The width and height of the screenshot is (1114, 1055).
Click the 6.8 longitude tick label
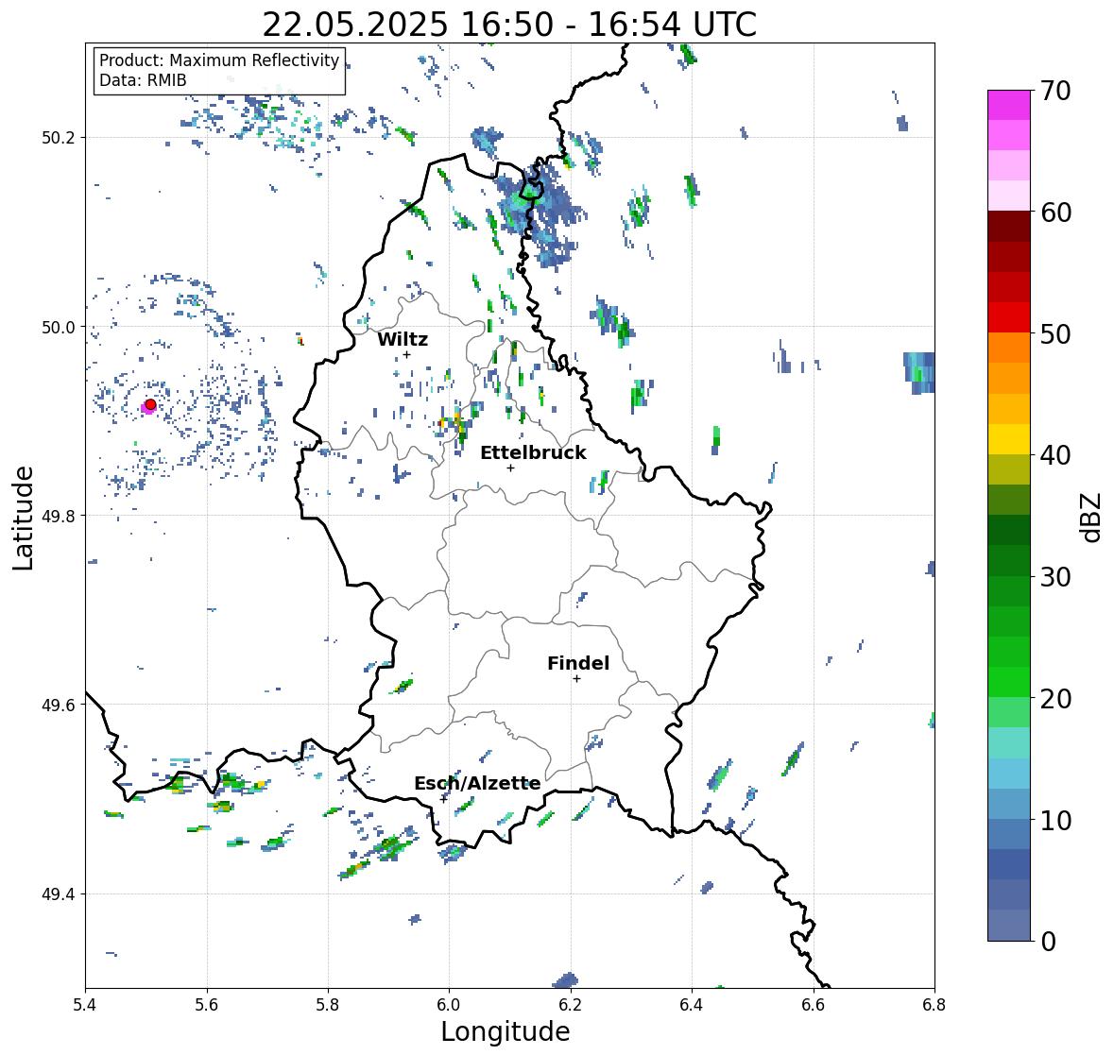coord(934,1005)
